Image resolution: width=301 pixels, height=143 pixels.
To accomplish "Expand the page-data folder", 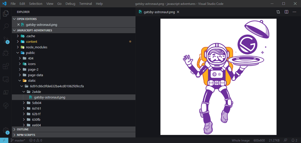I will pos(74,75).
